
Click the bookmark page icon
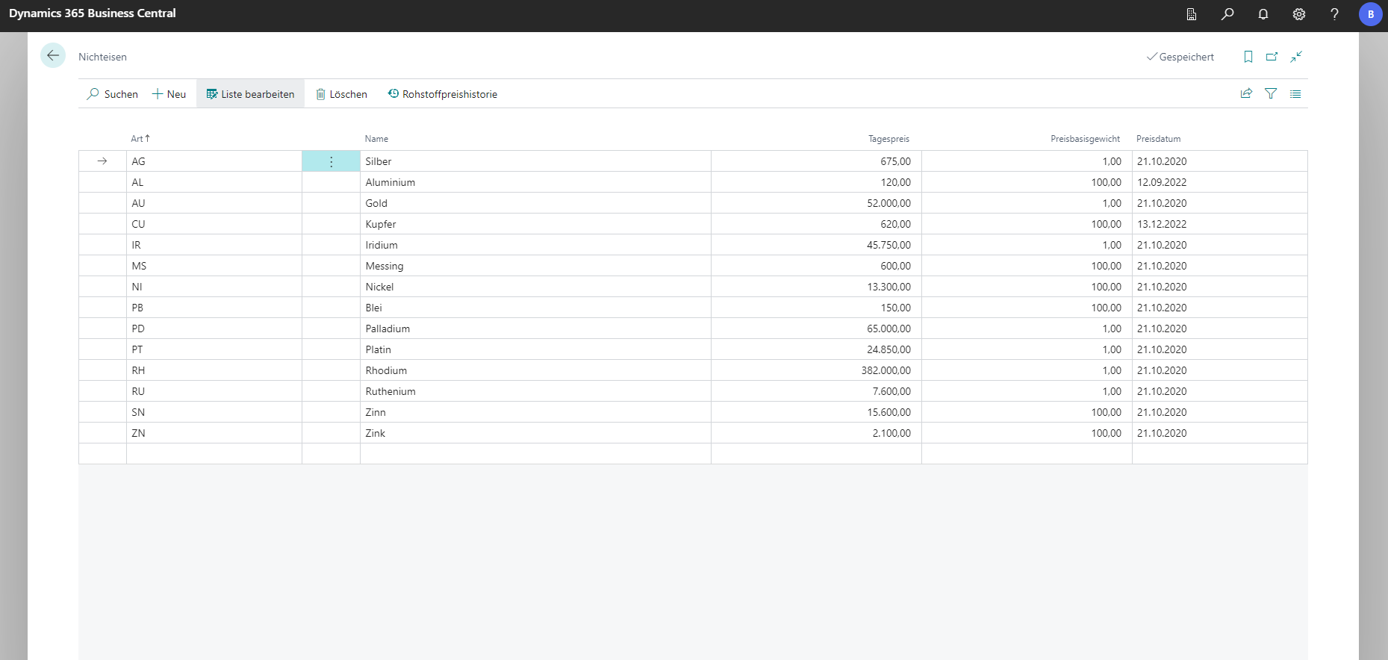coord(1248,57)
